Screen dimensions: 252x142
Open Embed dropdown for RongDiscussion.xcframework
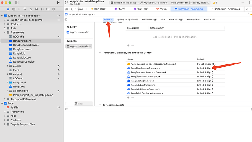pyautogui.click(x=205, y=76)
